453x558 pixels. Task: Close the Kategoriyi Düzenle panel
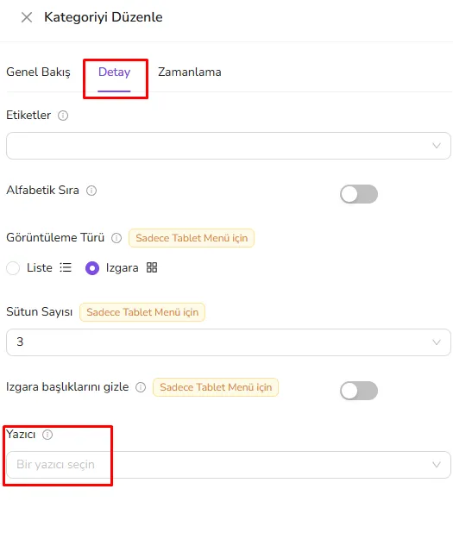pyautogui.click(x=27, y=17)
